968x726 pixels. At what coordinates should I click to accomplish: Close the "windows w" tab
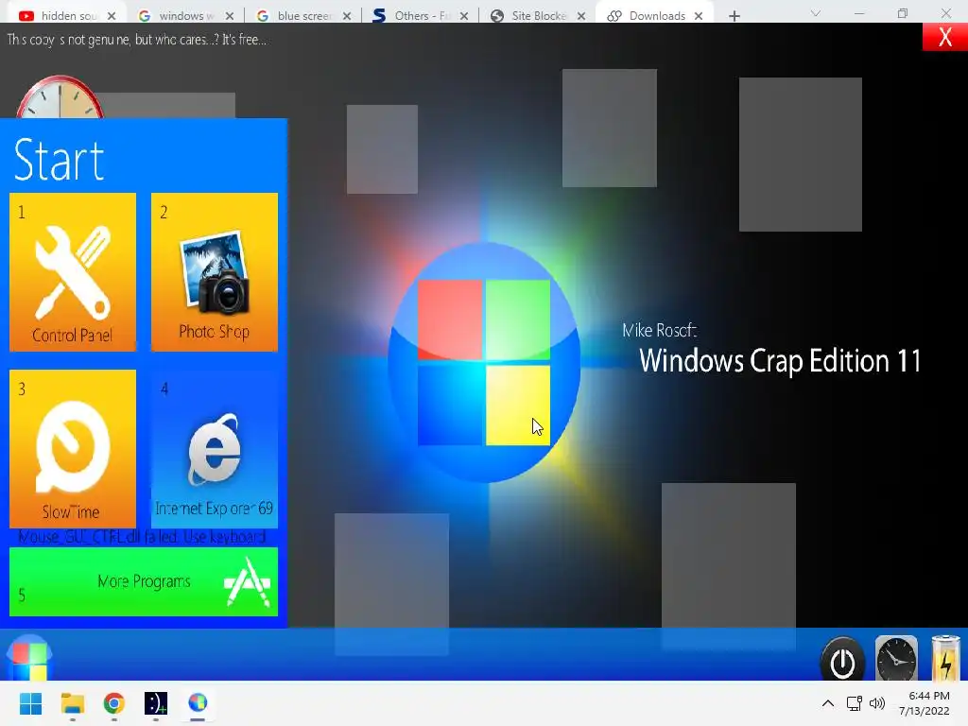230,16
